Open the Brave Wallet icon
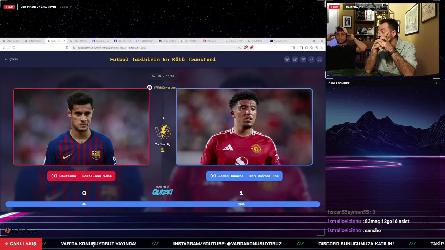The width and height of the screenshot is (445, 250). pos(307,48)
